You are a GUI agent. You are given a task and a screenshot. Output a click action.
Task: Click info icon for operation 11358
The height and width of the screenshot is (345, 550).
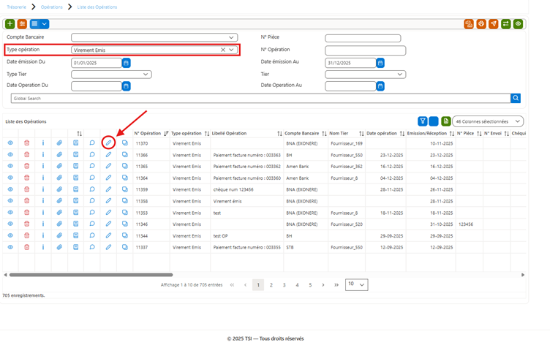pyautogui.click(x=43, y=201)
